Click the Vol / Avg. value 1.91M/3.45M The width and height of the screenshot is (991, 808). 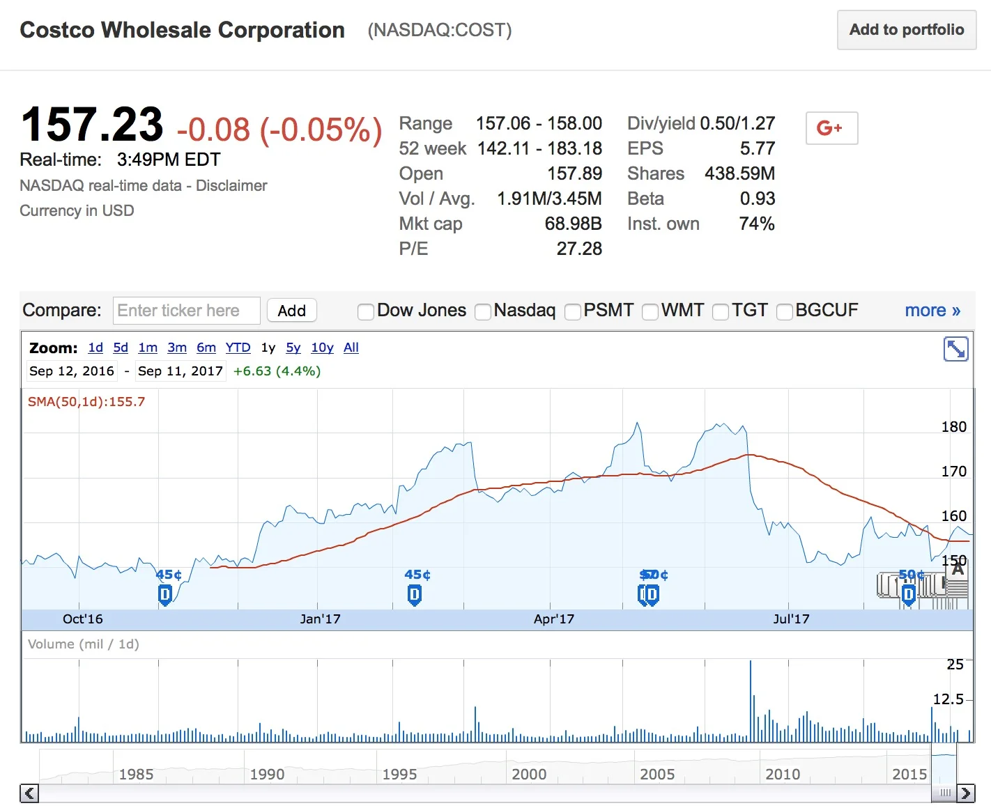(549, 199)
